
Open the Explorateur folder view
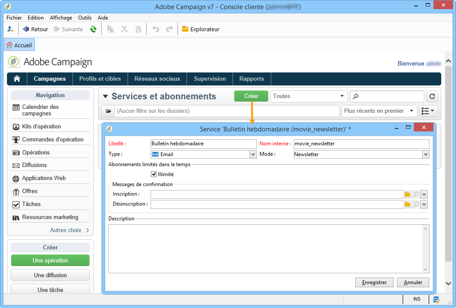[200, 29]
